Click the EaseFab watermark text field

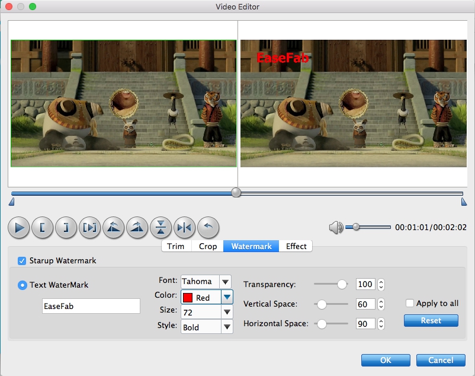point(91,306)
